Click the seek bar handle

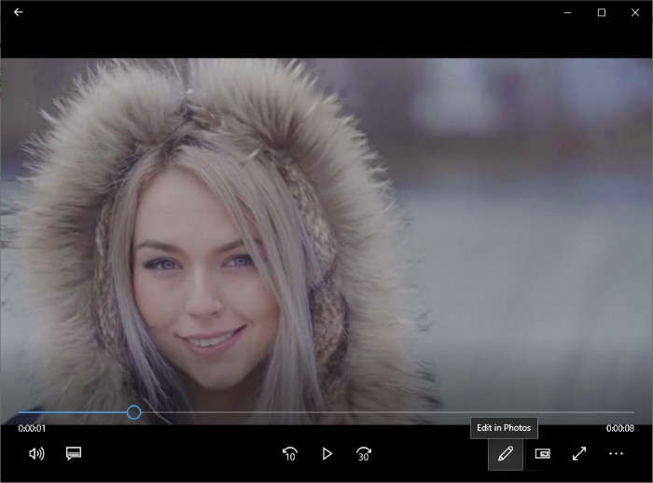click(133, 412)
